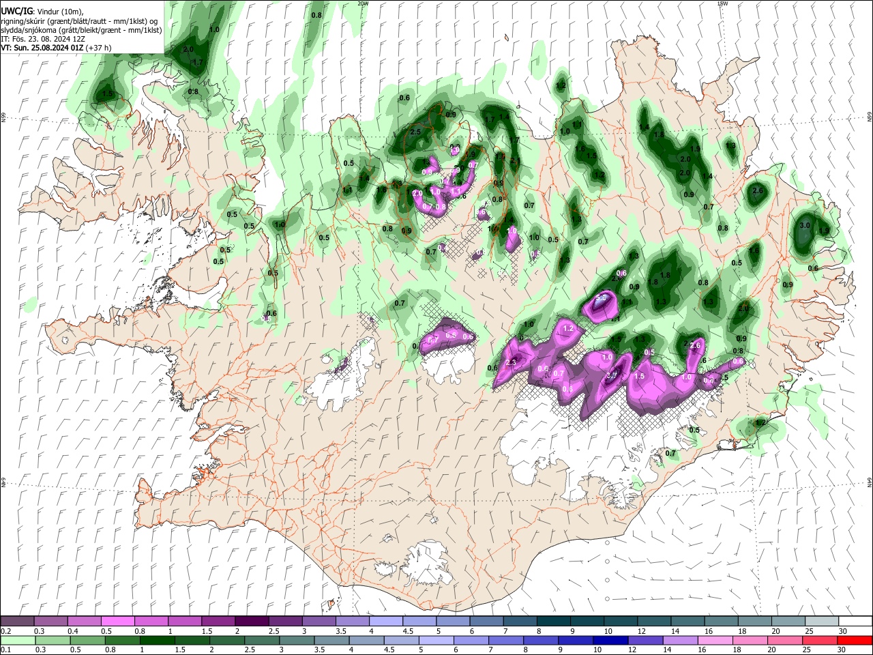The image size is (873, 655).
Task: Click the pale green 0.1–0.3 rain legend swatch
Action: point(18,640)
